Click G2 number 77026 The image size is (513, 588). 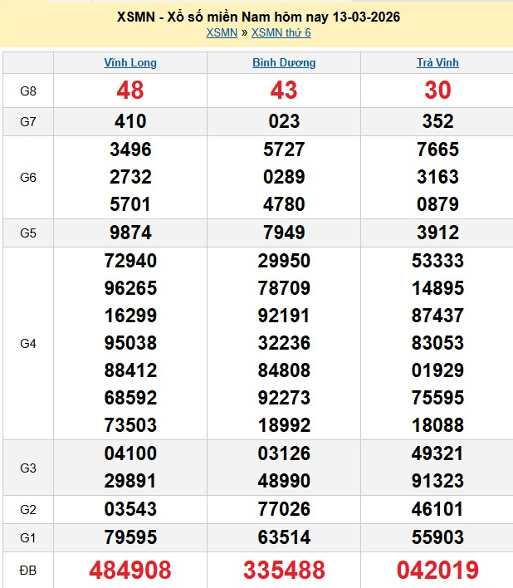click(x=284, y=509)
